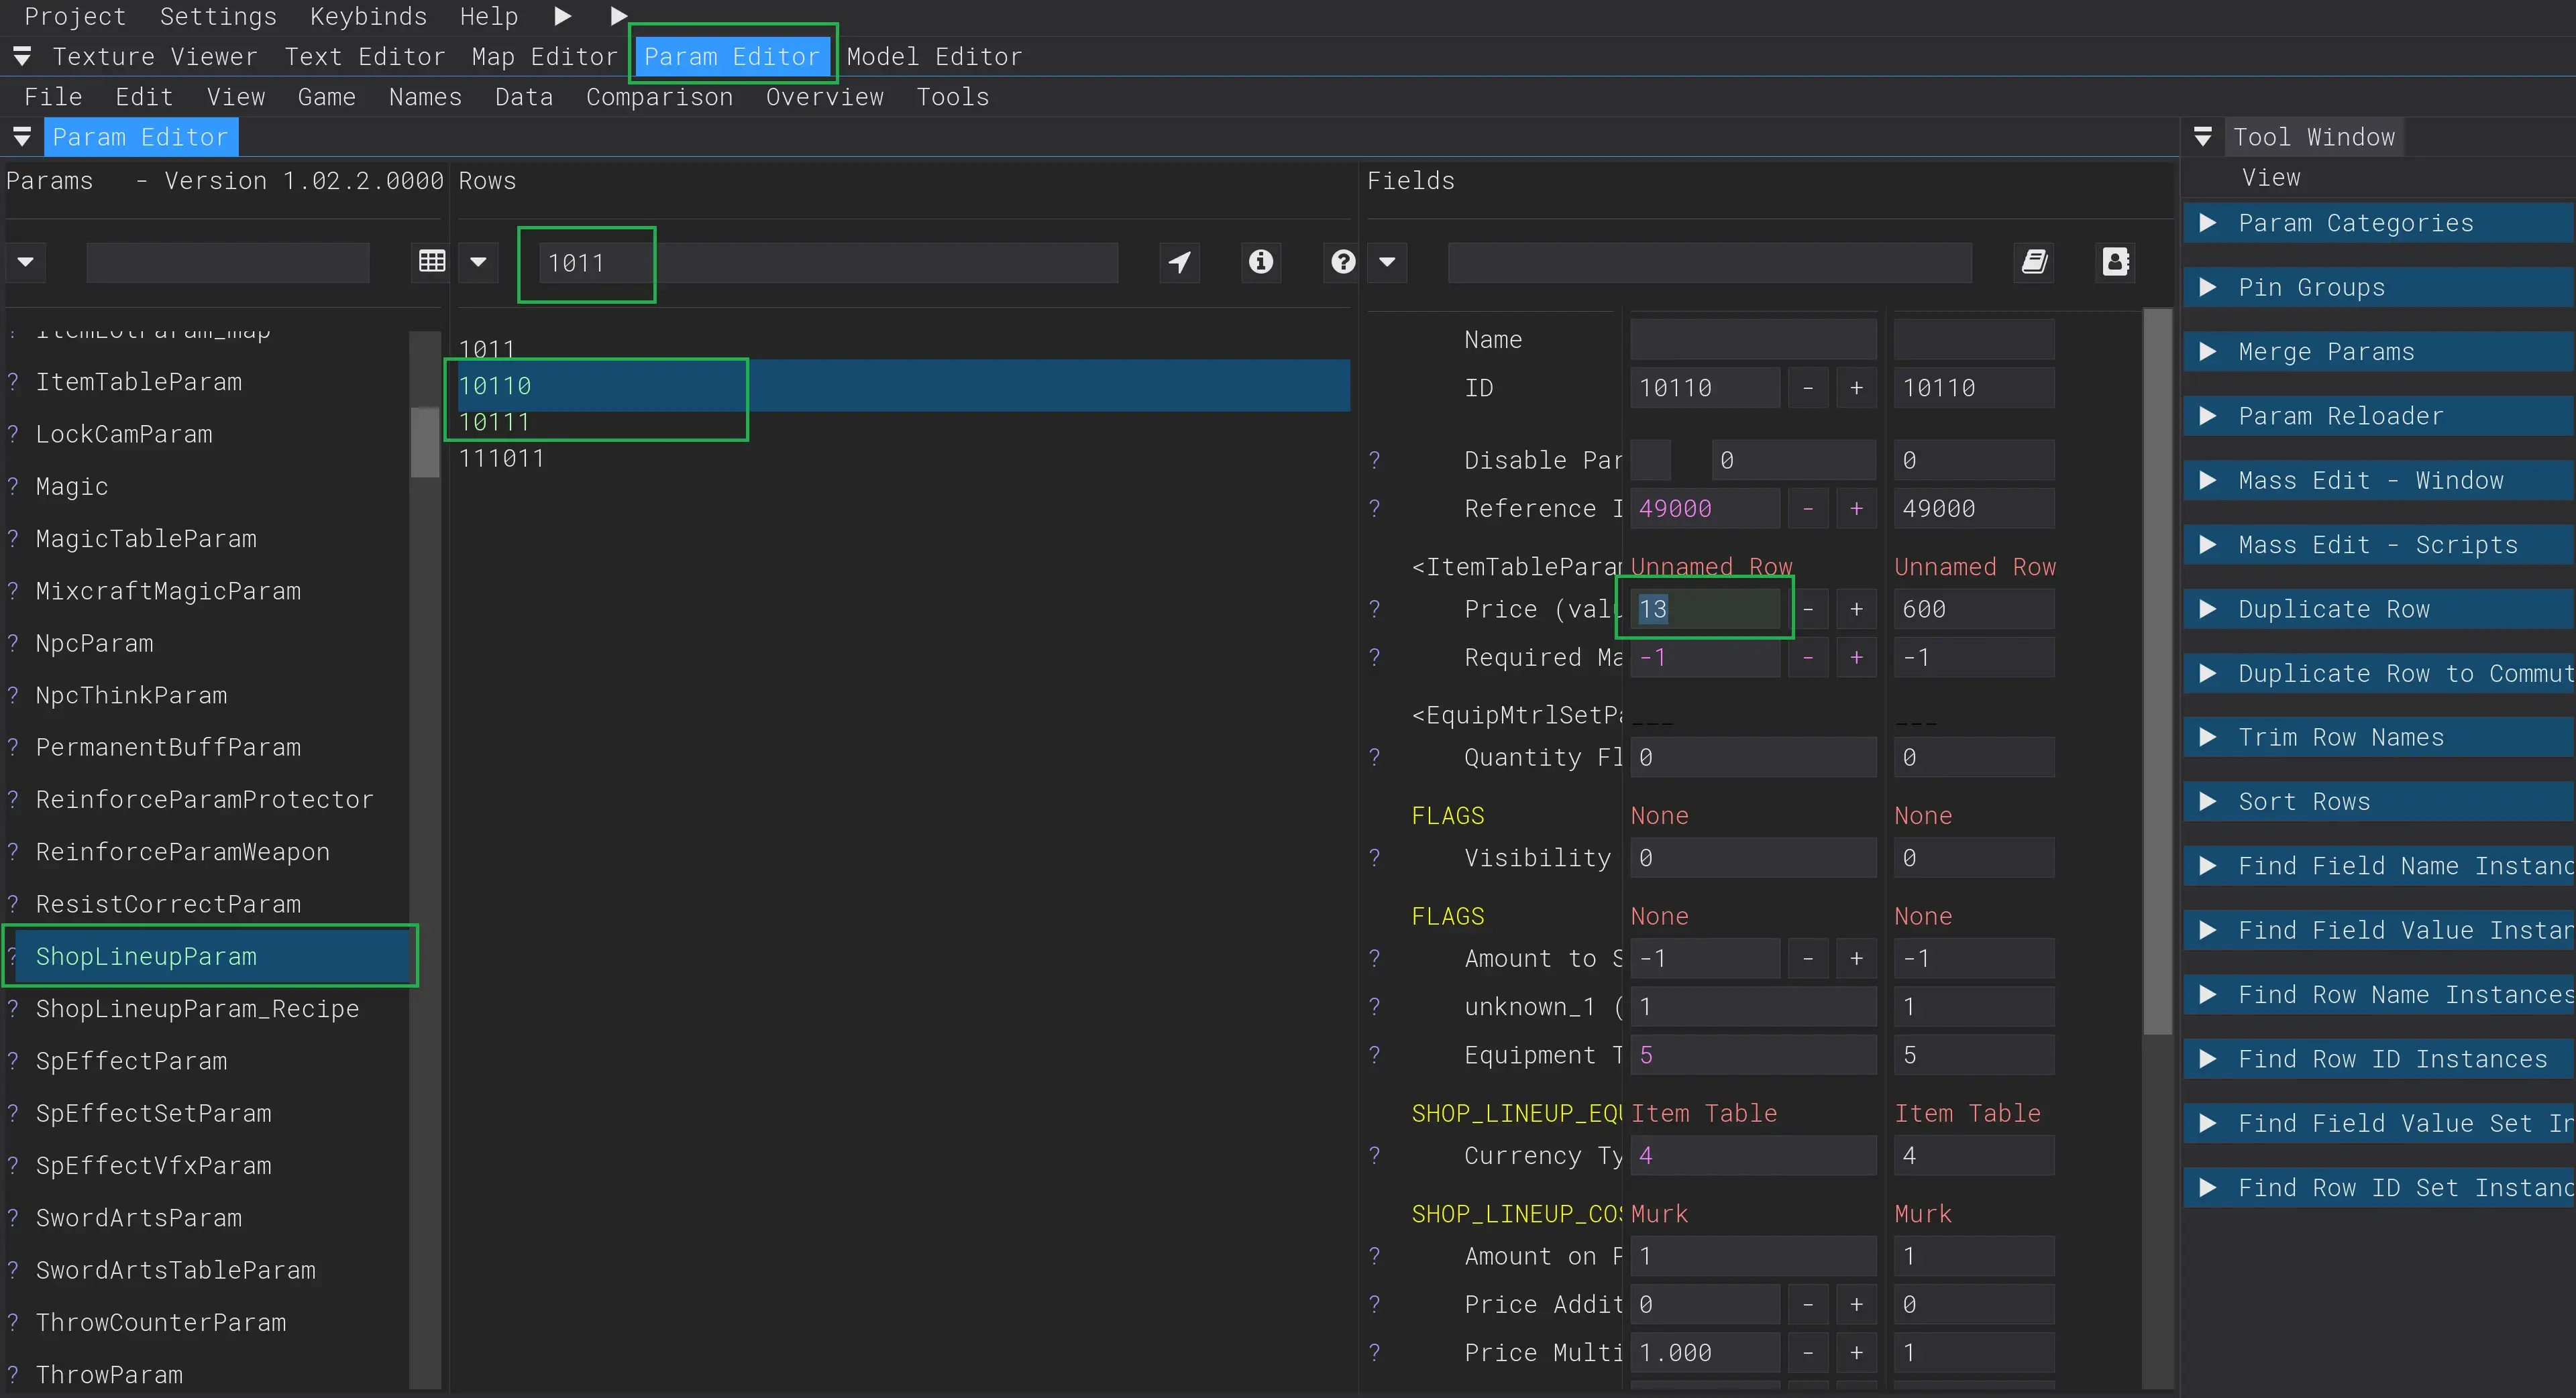Viewport: 2576px width, 1398px height.
Task: Click the book icon in Fields toolbar
Action: coord(2034,261)
